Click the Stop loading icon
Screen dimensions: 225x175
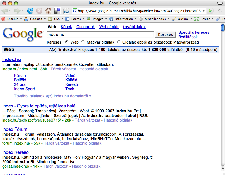[39, 11]
